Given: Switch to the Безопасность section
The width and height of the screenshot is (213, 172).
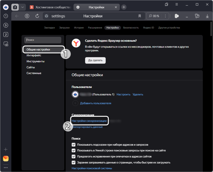Looking at the screenshot, I should 131,28.
